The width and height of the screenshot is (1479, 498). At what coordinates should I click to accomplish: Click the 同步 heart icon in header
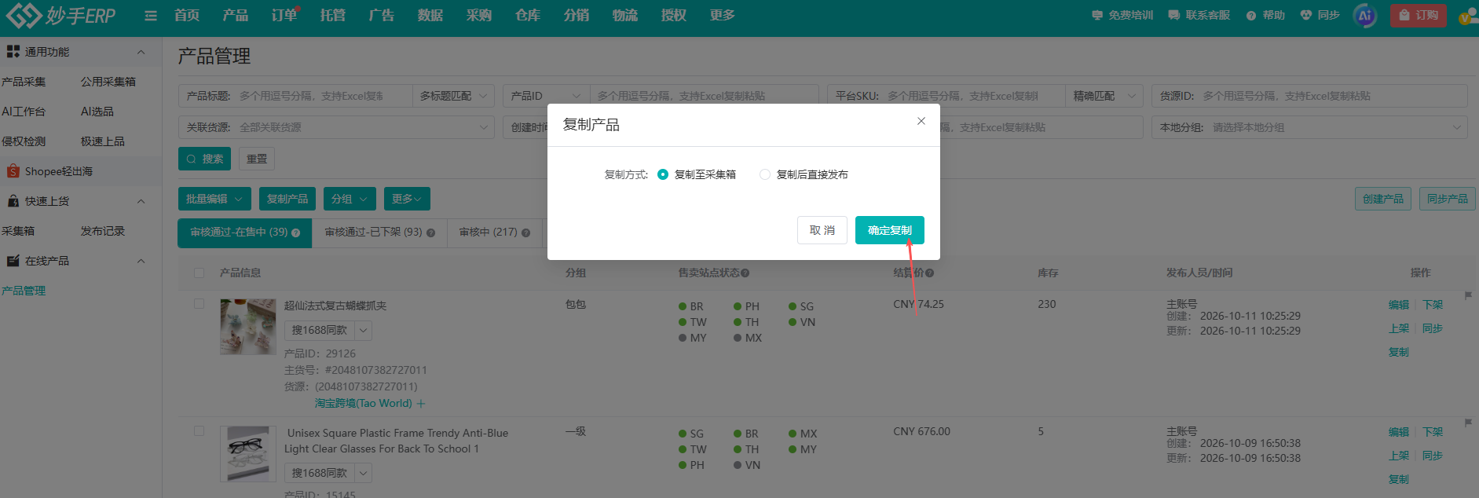click(x=1306, y=15)
